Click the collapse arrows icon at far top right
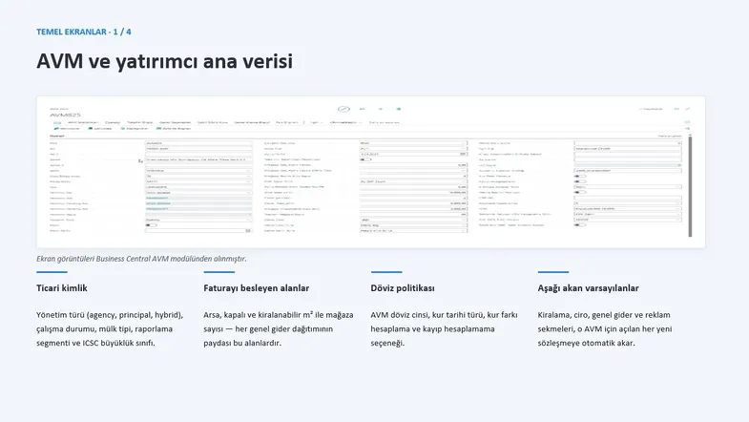Screen dimensions: 749x422 click(688, 109)
